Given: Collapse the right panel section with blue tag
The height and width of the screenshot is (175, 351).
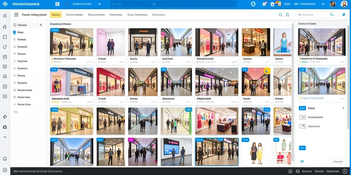Looking at the screenshot, I should click(343, 108).
